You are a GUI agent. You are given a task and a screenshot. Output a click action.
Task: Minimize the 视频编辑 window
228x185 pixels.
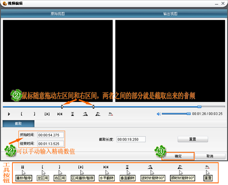click(217, 4)
